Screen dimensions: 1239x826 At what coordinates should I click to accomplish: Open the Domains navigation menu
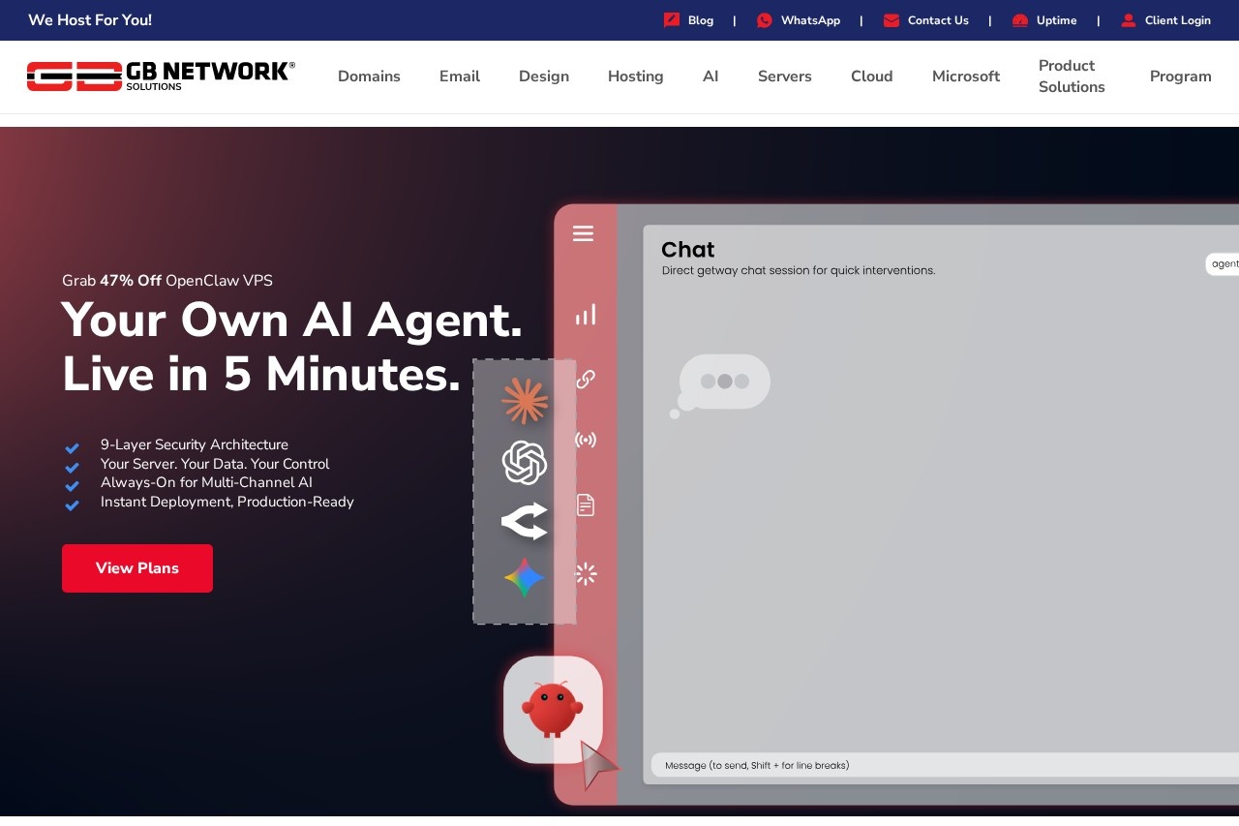coord(369,76)
